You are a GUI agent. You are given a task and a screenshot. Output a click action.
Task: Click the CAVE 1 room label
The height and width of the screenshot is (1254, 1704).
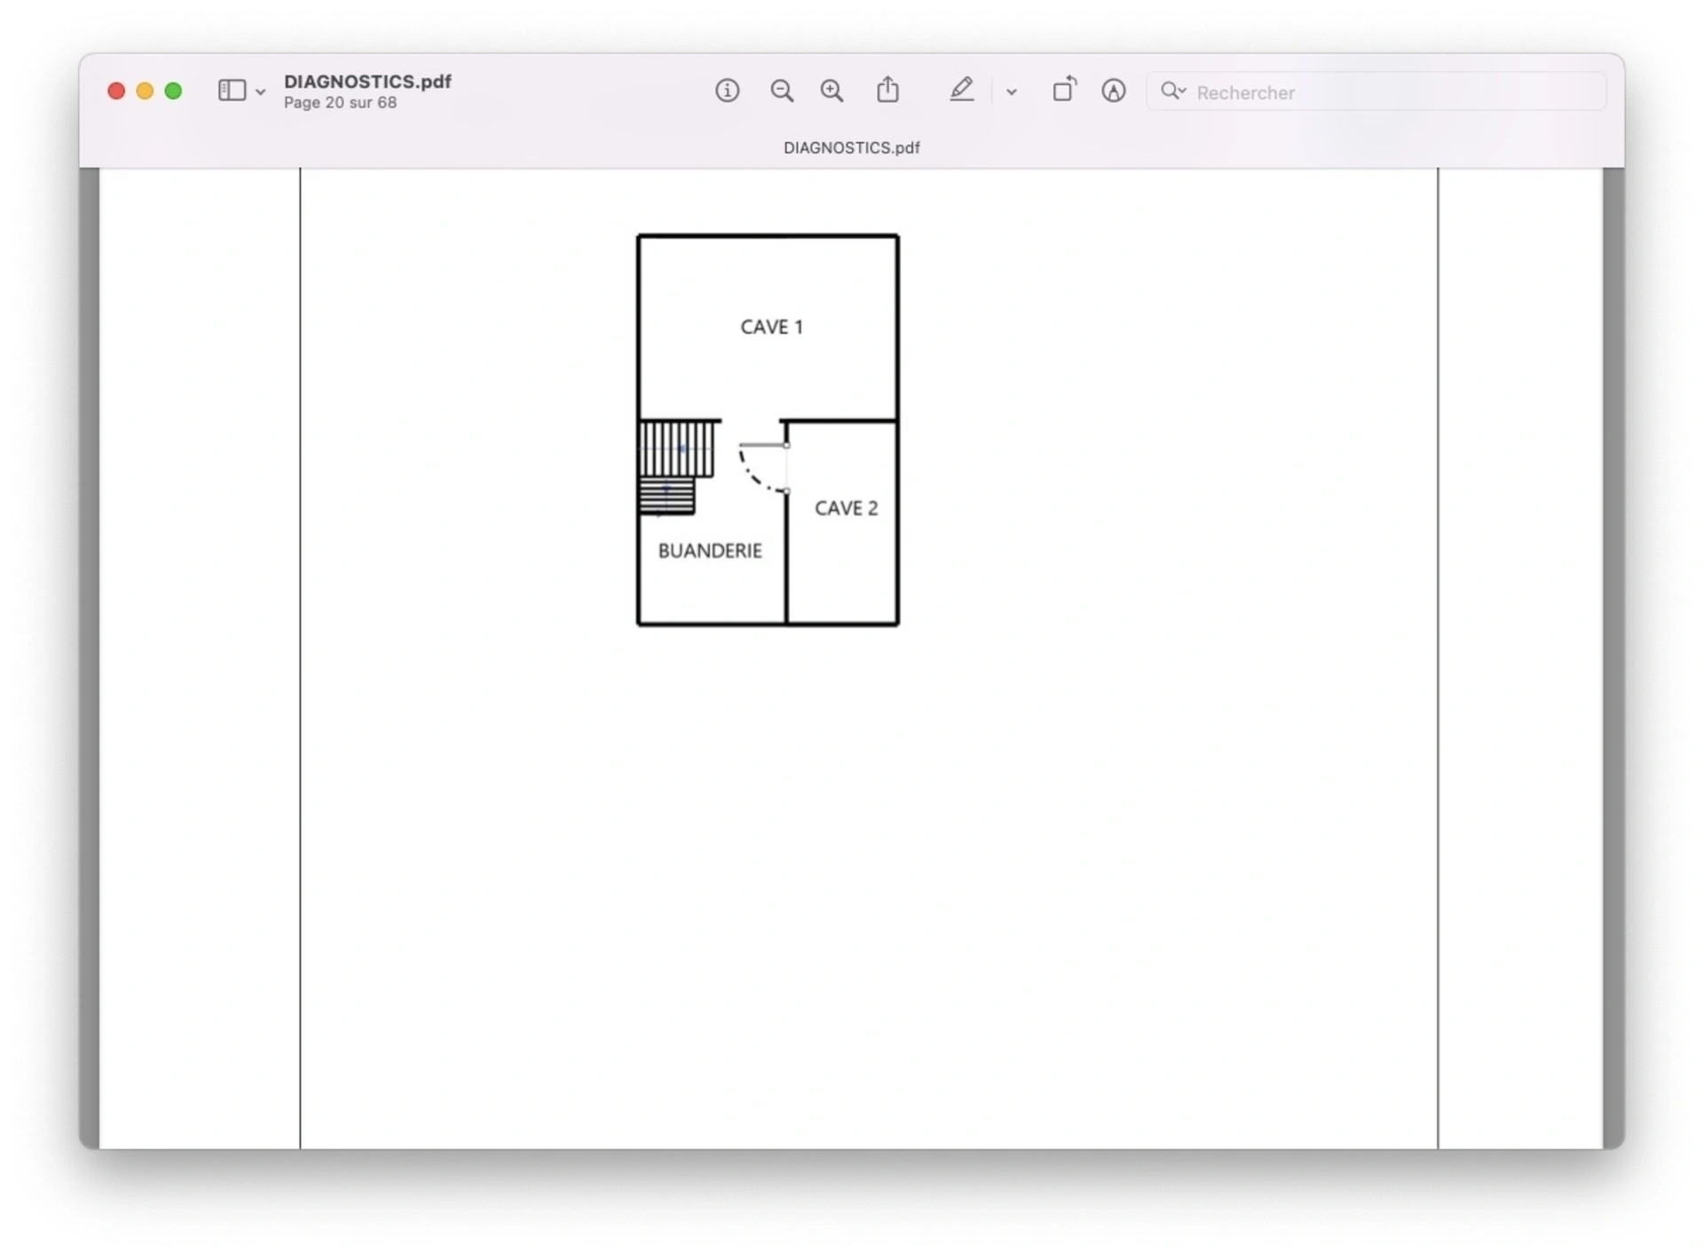coord(771,327)
